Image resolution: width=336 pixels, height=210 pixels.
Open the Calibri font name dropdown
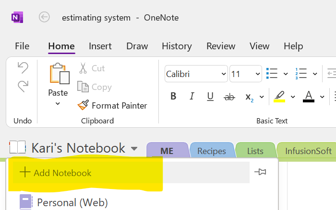(224, 74)
